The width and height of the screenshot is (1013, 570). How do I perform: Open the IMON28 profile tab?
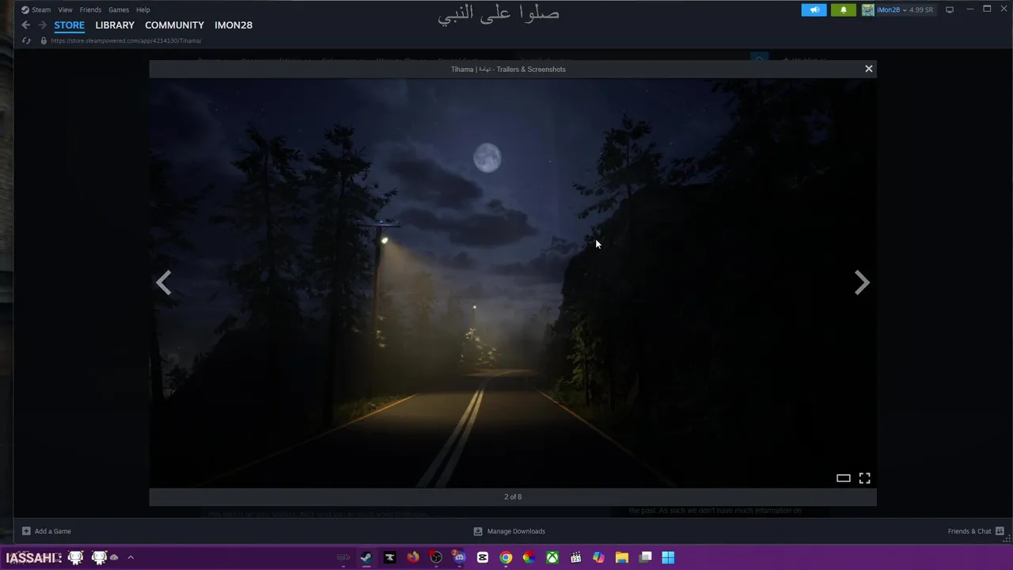(233, 25)
